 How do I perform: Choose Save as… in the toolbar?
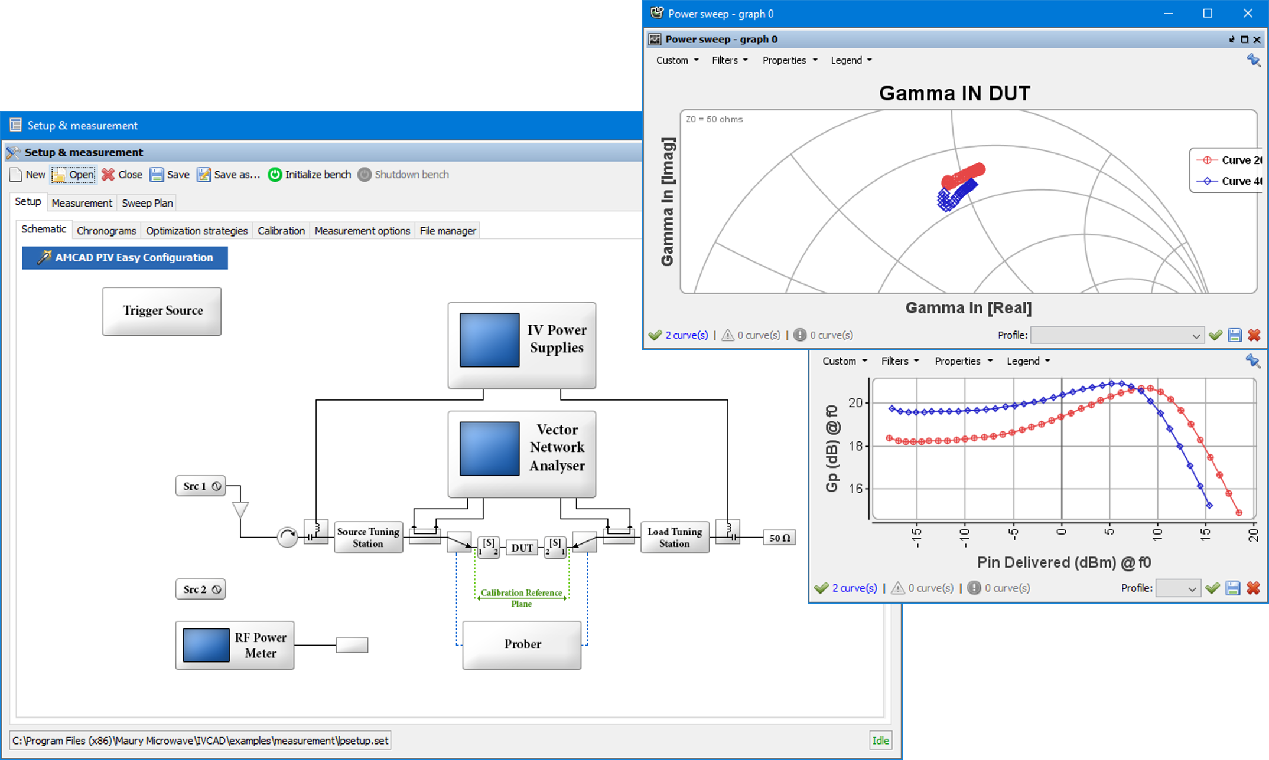pyautogui.click(x=229, y=175)
